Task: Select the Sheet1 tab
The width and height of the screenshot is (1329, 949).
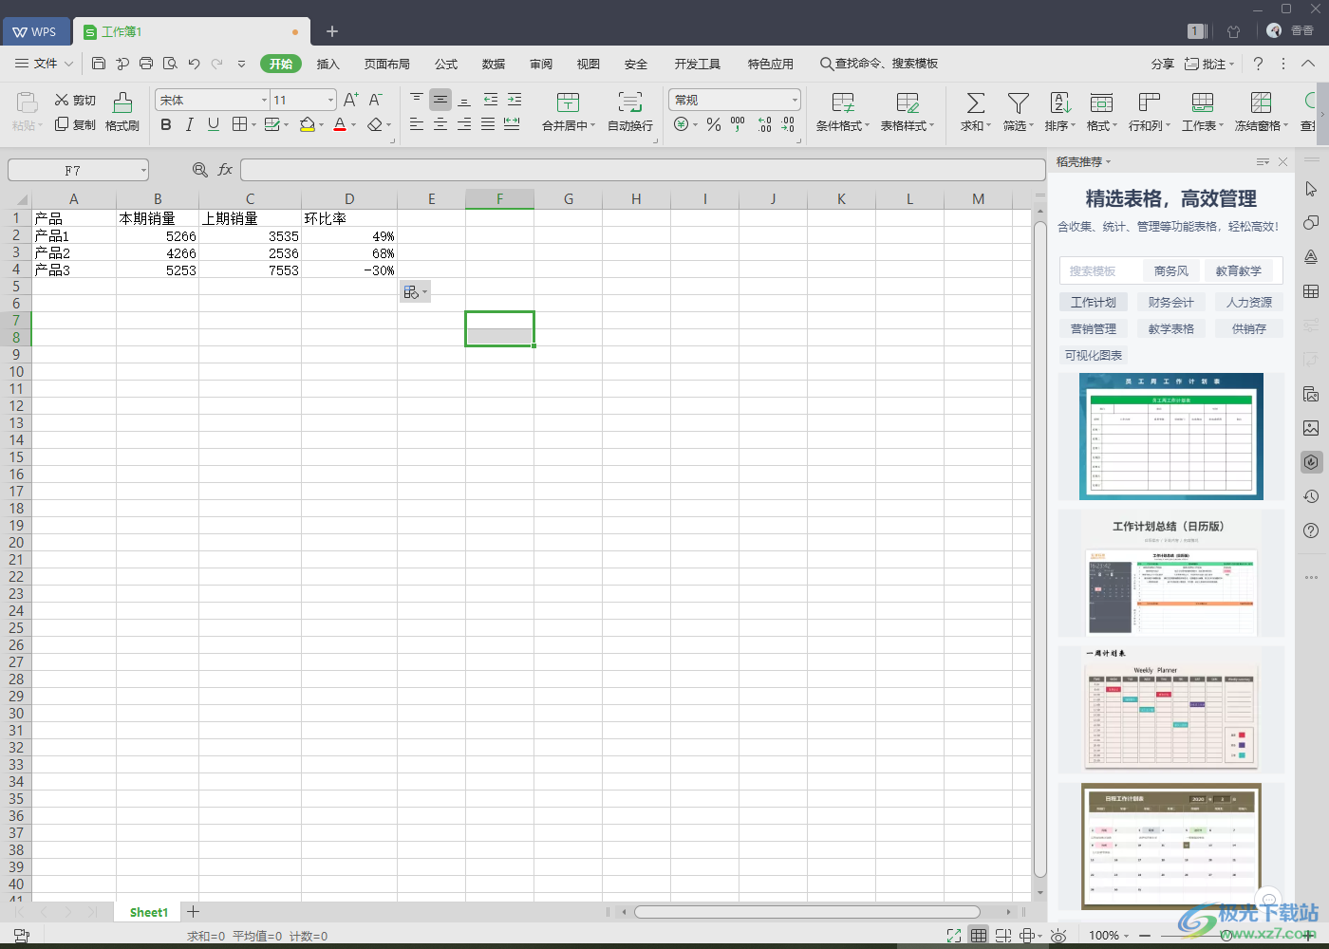Action: (x=149, y=912)
